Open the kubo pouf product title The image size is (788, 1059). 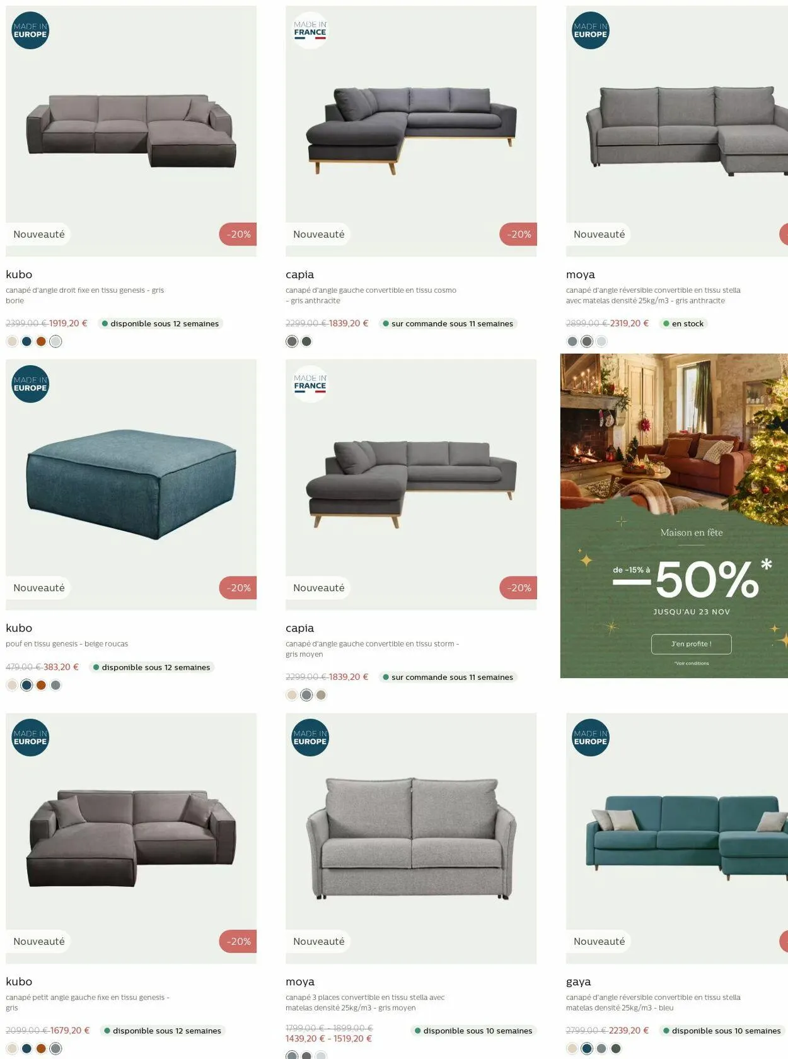(19, 628)
